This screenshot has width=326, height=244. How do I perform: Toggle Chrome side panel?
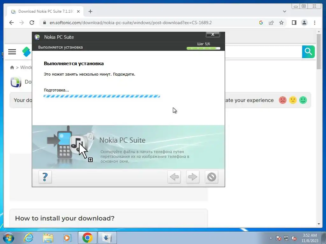[294, 23]
